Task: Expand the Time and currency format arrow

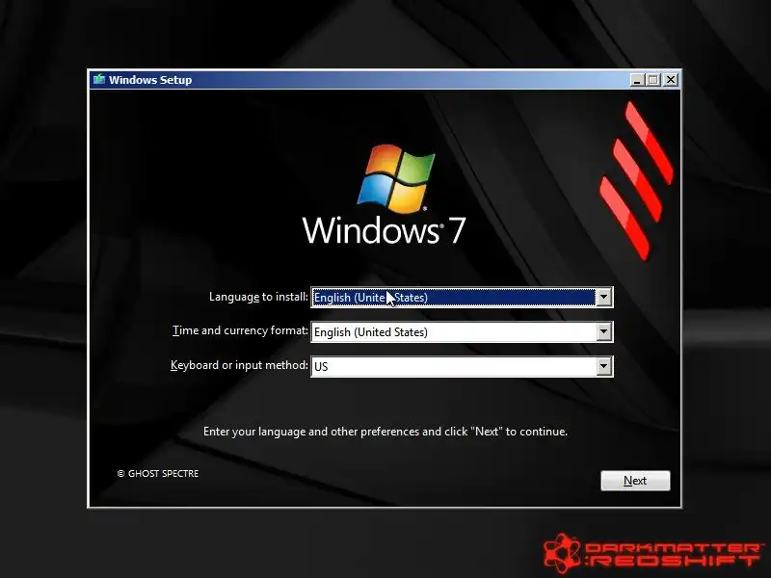Action: (604, 331)
